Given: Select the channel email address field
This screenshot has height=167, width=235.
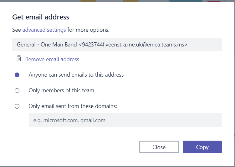Looking at the screenshot, I should pyautogui.click(x=117, y=45).
